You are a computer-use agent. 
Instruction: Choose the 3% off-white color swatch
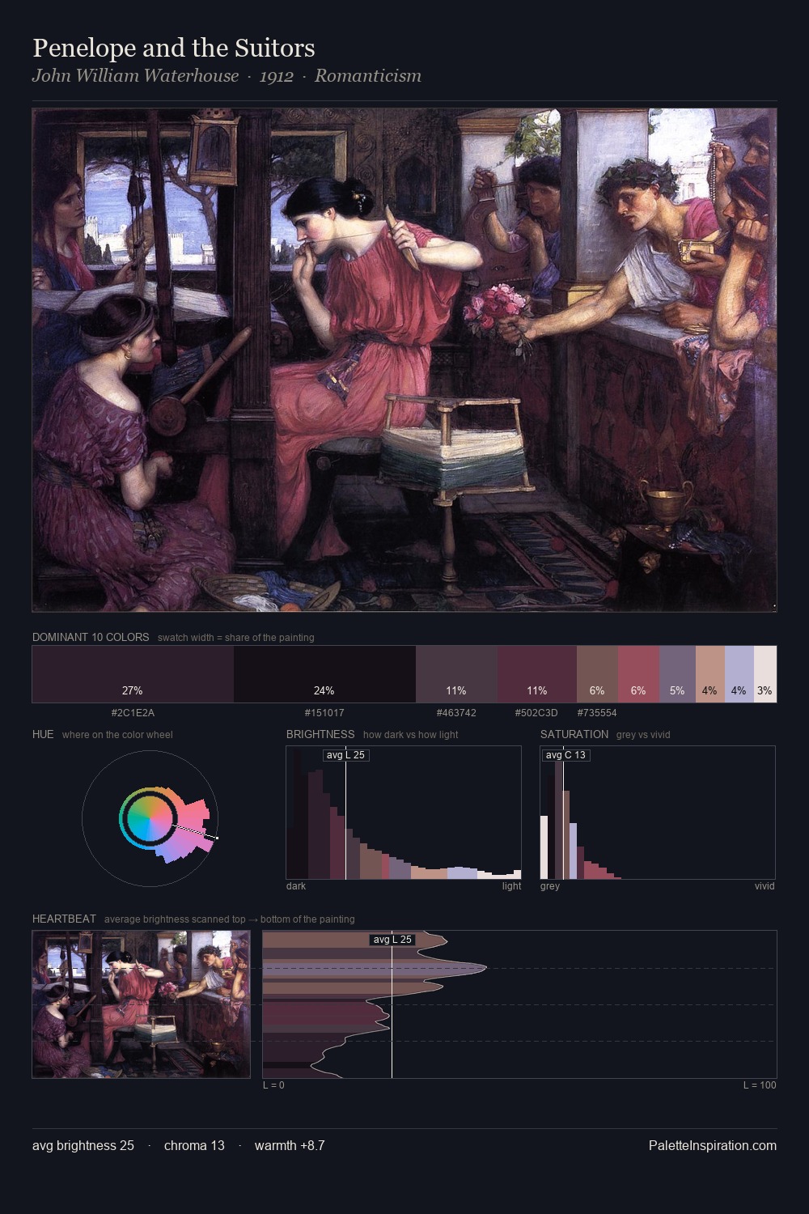(x=765, y=674)
